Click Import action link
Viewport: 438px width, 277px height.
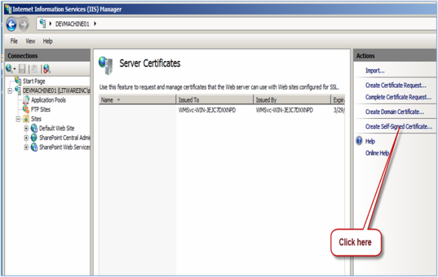[375, 71]
